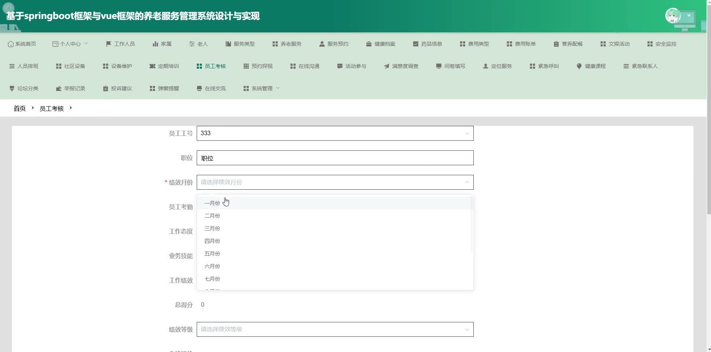The image size is (711, 352).
Task: Click the bar chart icon for 家属
Action: pos(155,44)
